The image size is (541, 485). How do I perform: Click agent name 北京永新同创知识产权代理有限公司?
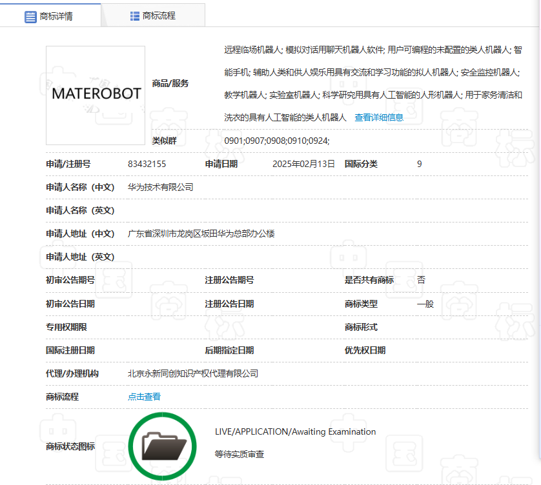pyautogui.click(x=194, y=373)
